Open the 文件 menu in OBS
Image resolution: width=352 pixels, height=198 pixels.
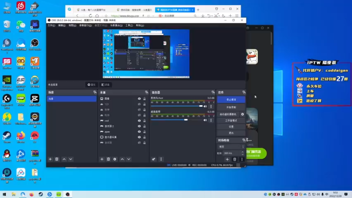tap(51, 26)
